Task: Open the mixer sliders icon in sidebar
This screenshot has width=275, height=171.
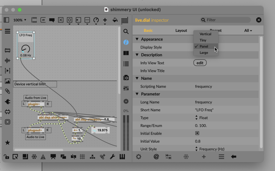Action: pyautogui.click(x=126, y=88)
